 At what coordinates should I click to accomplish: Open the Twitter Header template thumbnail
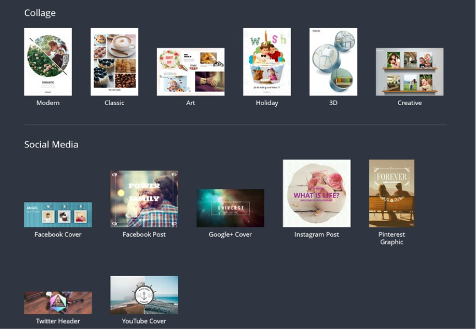point(58,303)
